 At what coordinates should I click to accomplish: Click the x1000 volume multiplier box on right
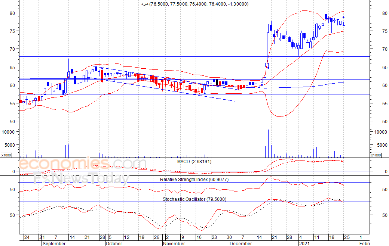[376, 155]
